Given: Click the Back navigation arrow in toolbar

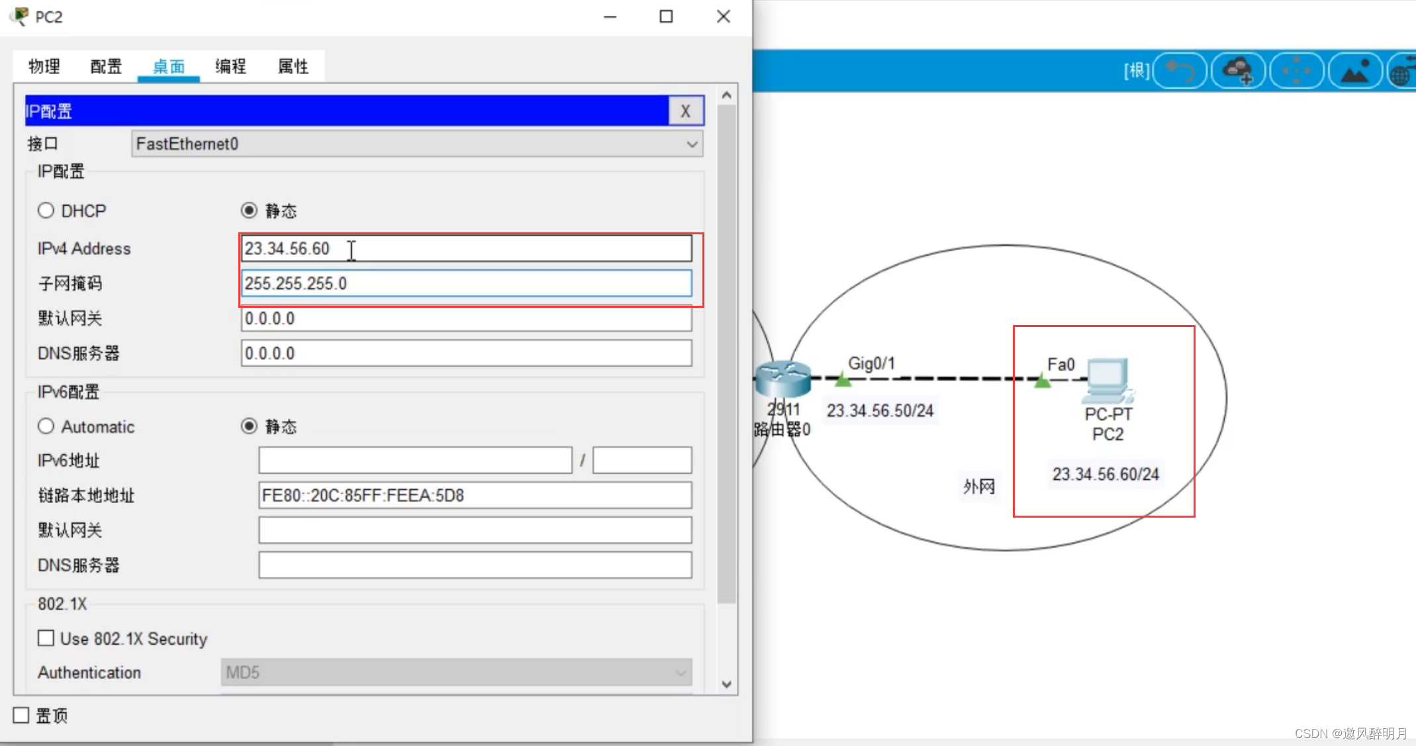Looking at the screenshot, I should 1180,70.
